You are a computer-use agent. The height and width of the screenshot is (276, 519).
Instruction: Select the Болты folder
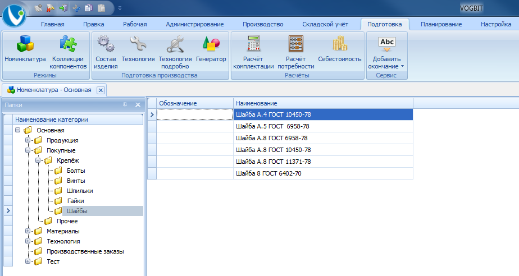(x=76, y=171)
